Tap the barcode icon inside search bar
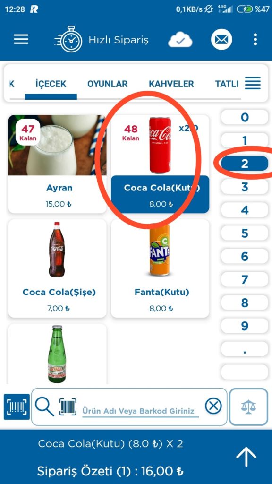This screenshot has width=272, height=484. (68, 407)
